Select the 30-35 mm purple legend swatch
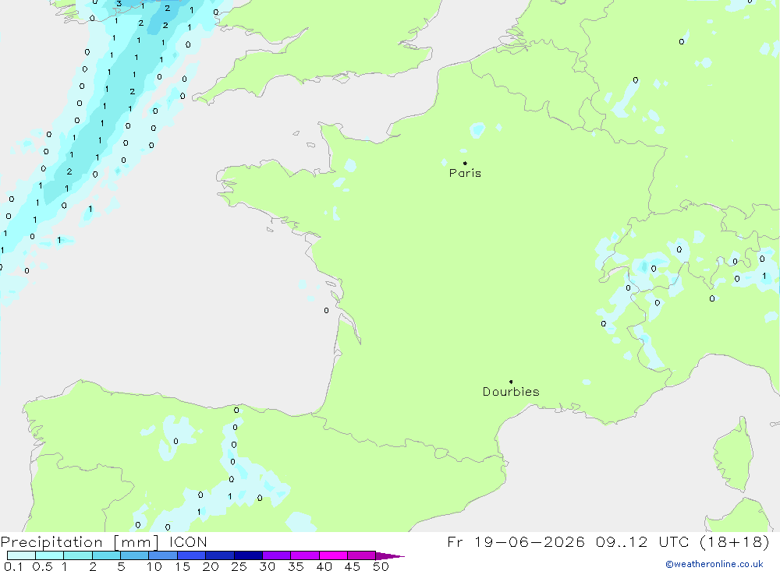 point(277,555)
